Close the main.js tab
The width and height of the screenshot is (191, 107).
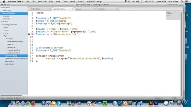click(x=95, y=9)
